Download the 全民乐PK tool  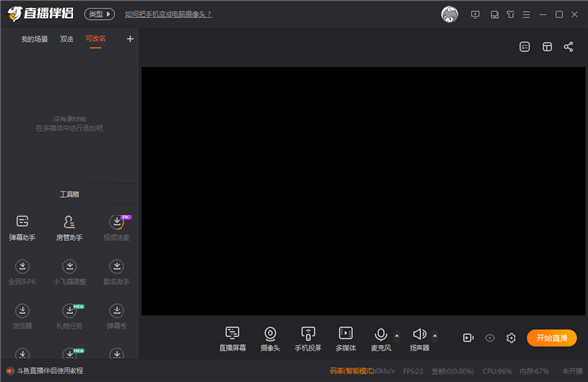23,272
